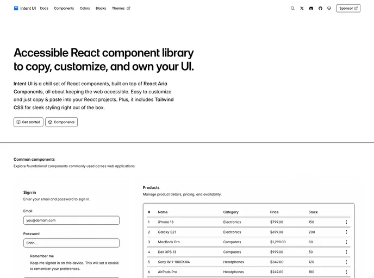Open the Themes external link
This screenshot has width=374, height=278.
[121, 8]
